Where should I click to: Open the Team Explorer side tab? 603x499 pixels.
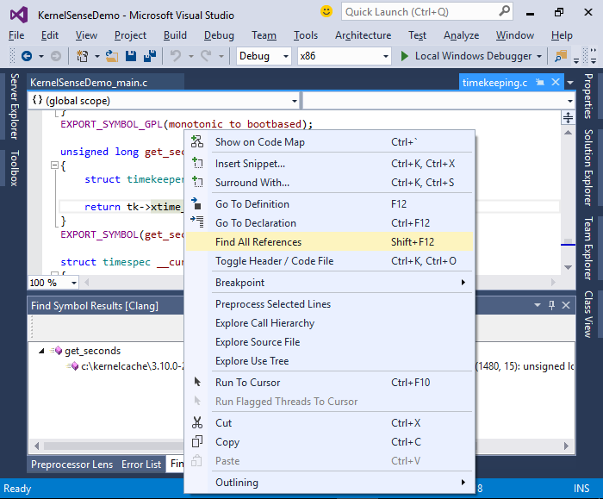click(x=588, y=248)
